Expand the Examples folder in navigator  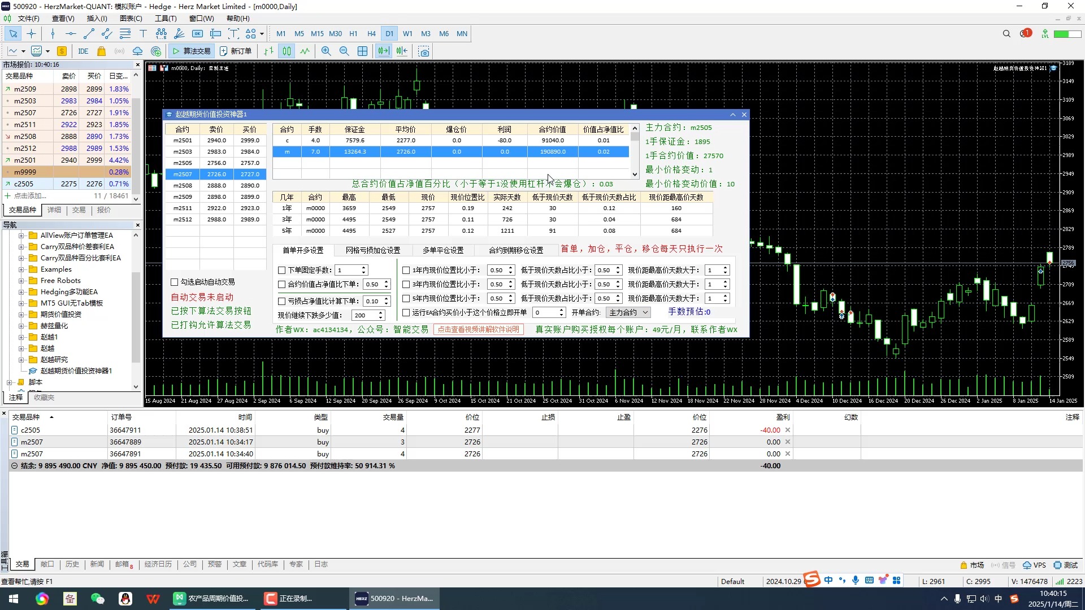click(x=21, y=269)
